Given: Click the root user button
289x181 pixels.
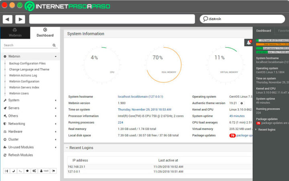Looking at the screenshot, I should point(44,171).
